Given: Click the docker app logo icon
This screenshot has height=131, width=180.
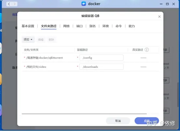Looking at the screenshot, I should coord(84,4).
